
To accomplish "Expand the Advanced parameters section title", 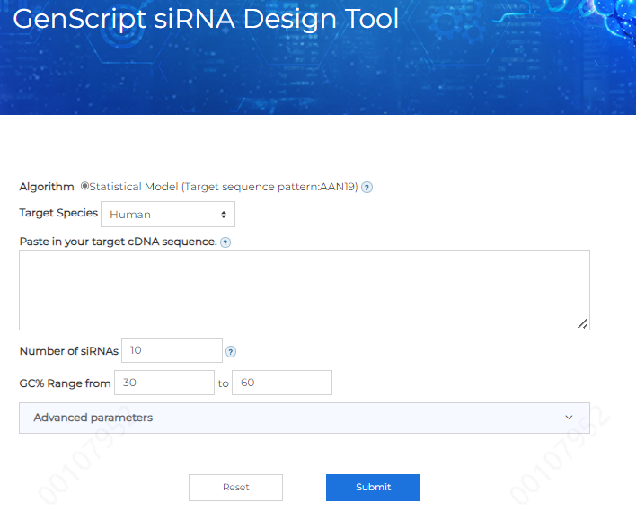I will pos(93,418).
